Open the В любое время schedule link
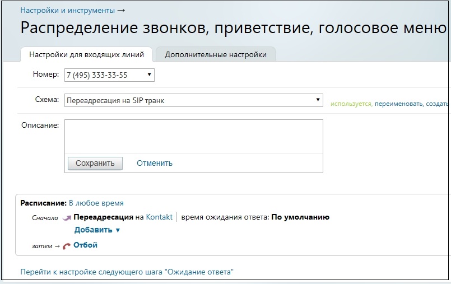The height and width of the screenshot is (284, 451). coord(96,203)
